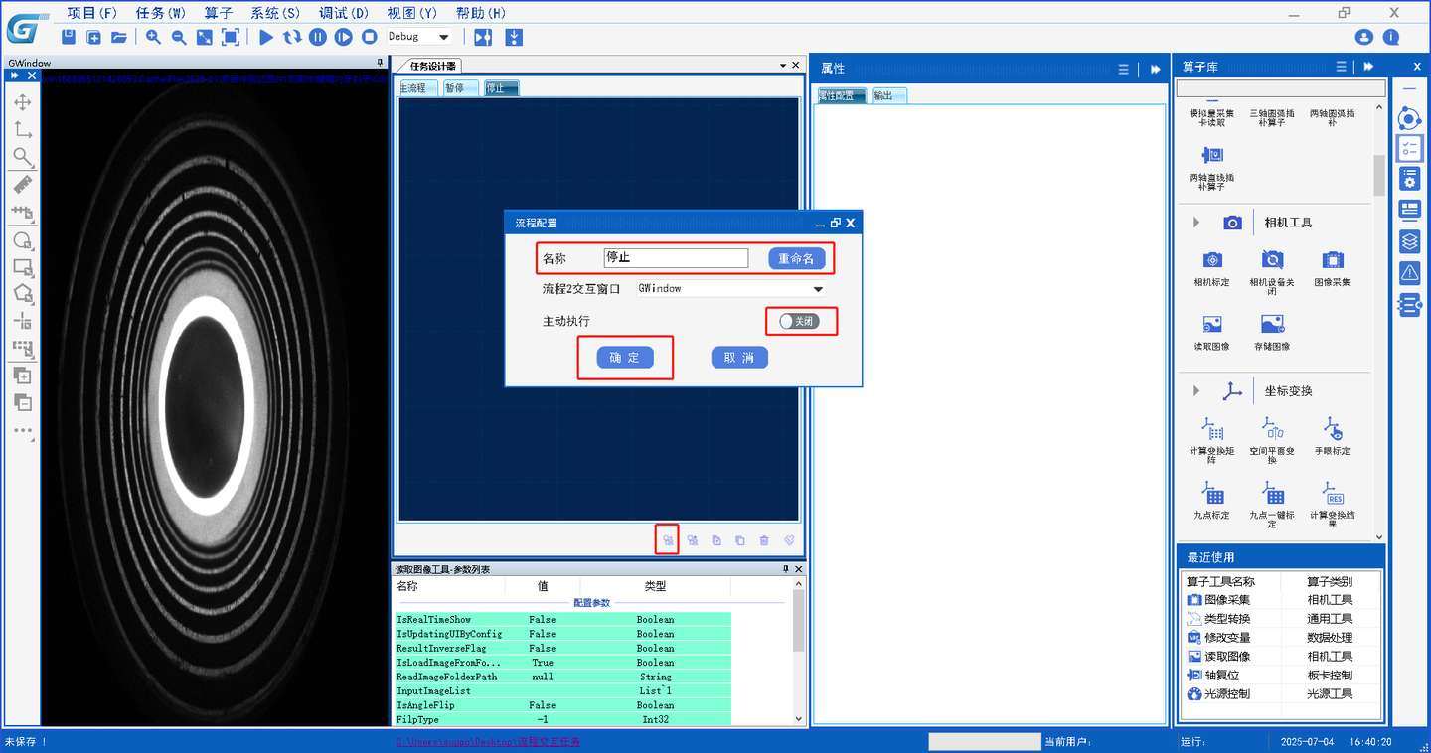Viewport: 1431px width, 753px height.
Task: Click the 取消 cancel button
Action: (739, 358)
